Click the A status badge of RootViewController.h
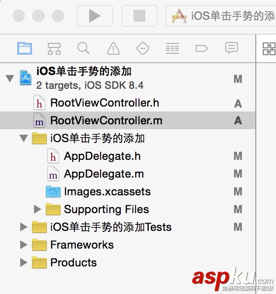The image size is (276, 294). [x=238, y=104]
